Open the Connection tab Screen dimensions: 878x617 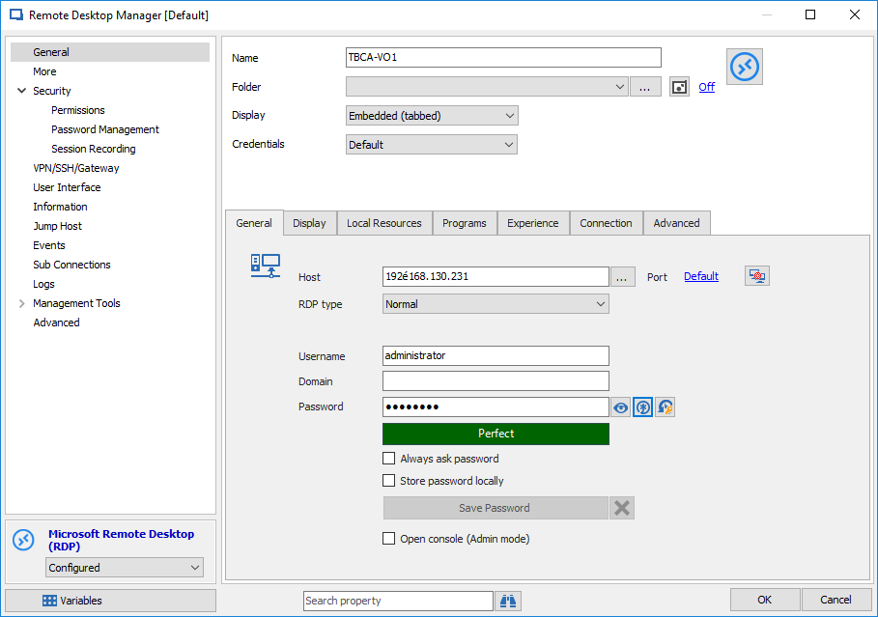tap(606, 223)
